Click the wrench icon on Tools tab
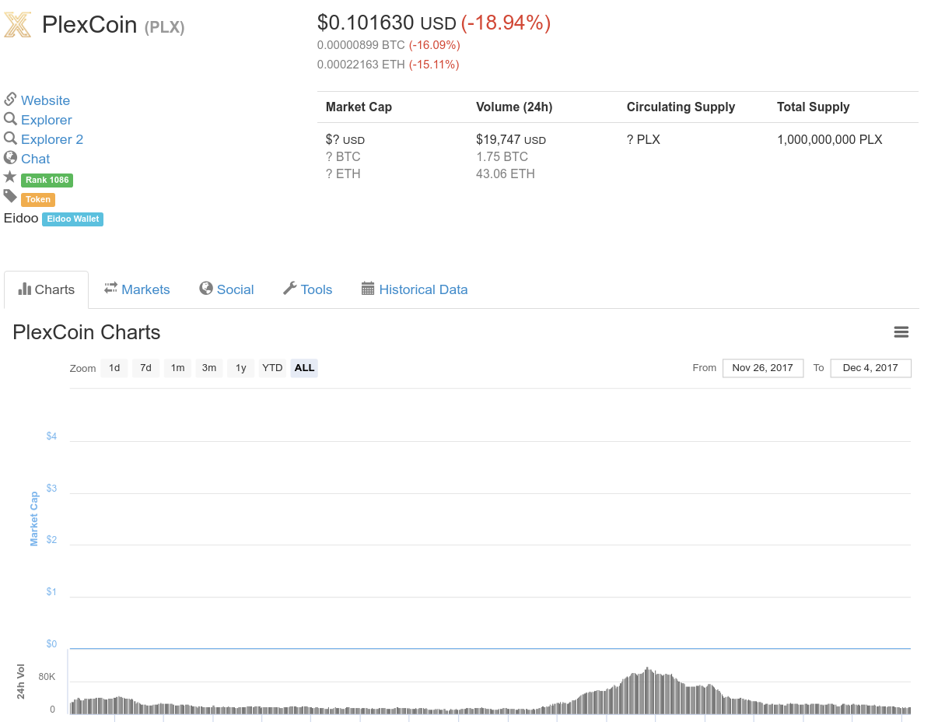This screenshot has width=938, height=722. pos(289,288)
